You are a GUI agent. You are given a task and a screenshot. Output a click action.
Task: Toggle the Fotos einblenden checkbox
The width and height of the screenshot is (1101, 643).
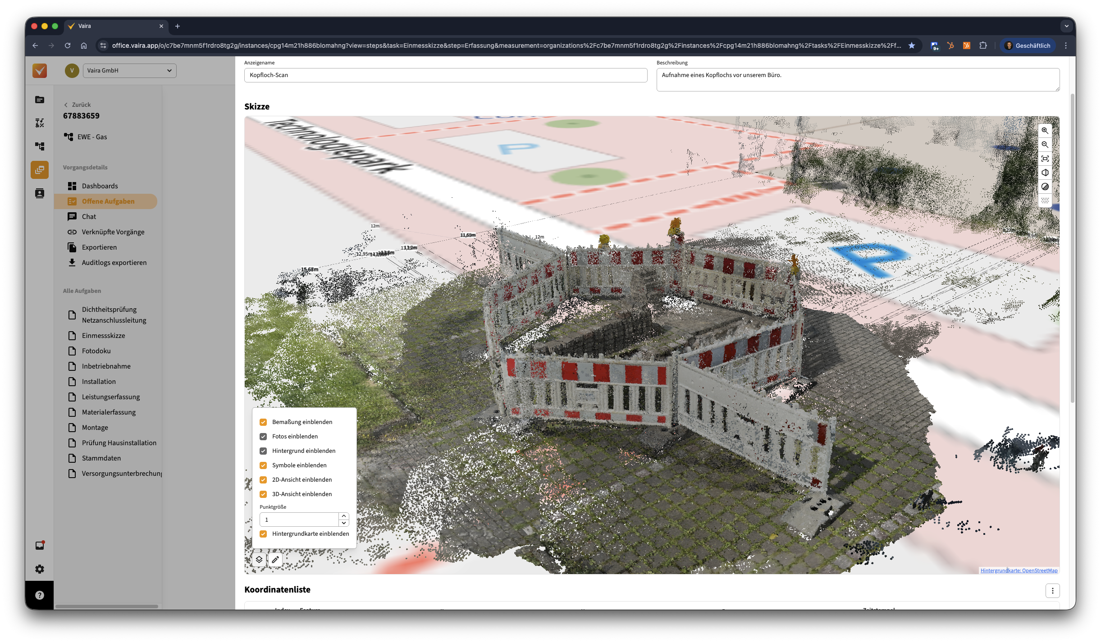pos(263,437)
